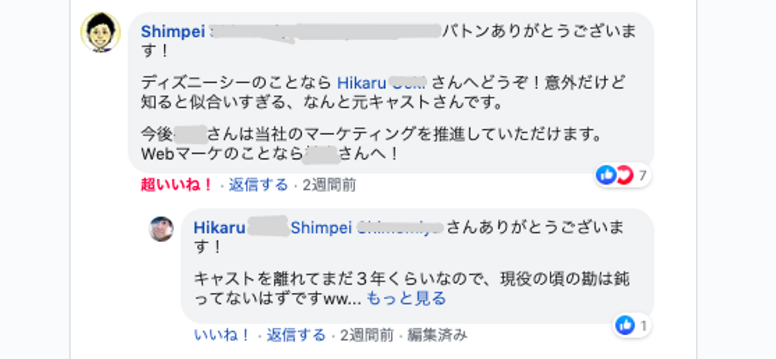Click the red heart reaction icon

click(x=624, y=175)
